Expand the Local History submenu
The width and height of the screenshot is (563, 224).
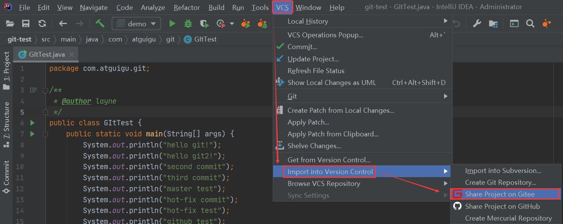click(x=362, y=21)
